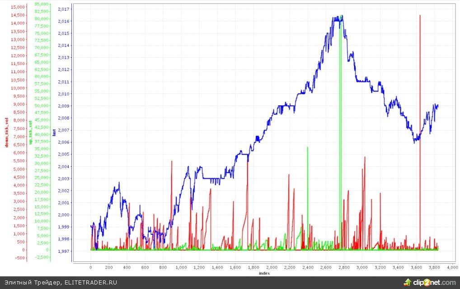Click the 2,013 blue axis value
Viewport: 460px width, 289px height.
(64, 57)
